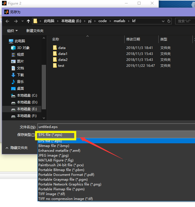
Task: Select pj in address breadcrumb
Action: tap(90, 21)
